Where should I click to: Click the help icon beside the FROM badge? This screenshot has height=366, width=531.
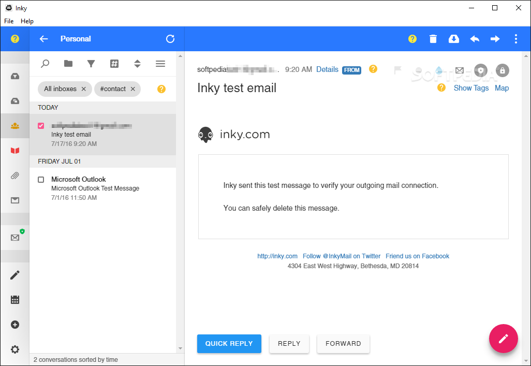pyautogui.click(x=373, y=69)
